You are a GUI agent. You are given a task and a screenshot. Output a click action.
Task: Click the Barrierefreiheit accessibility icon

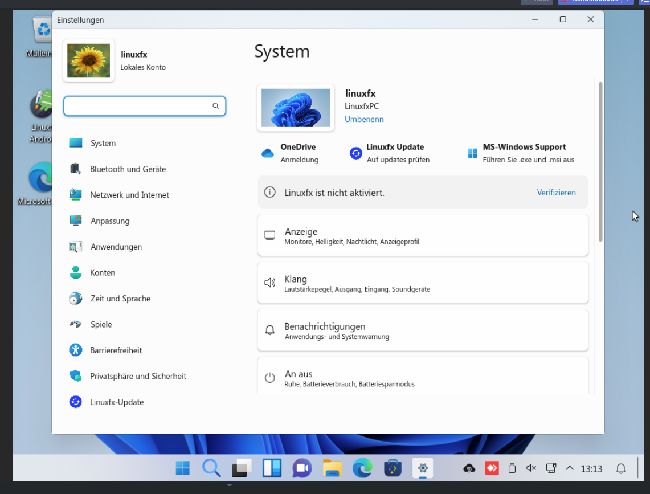[75, 350]
